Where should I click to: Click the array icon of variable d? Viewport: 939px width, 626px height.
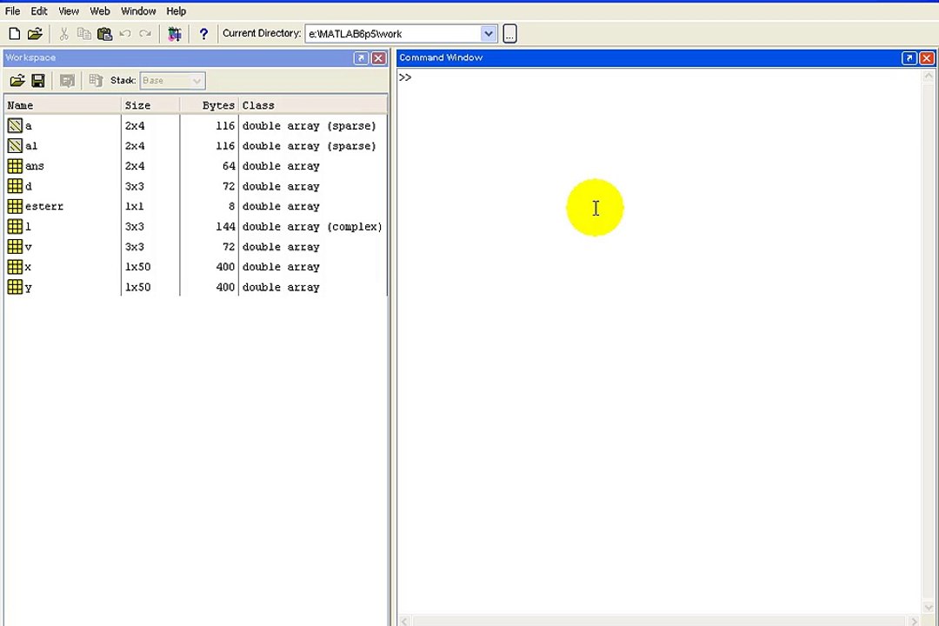pyautogui.click(x=15, y=186)
